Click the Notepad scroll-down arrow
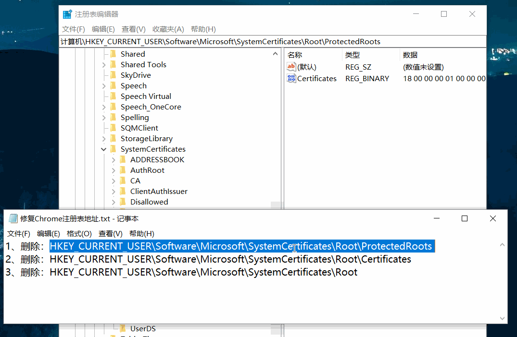The image size is (517, 337). click(502, 318)
